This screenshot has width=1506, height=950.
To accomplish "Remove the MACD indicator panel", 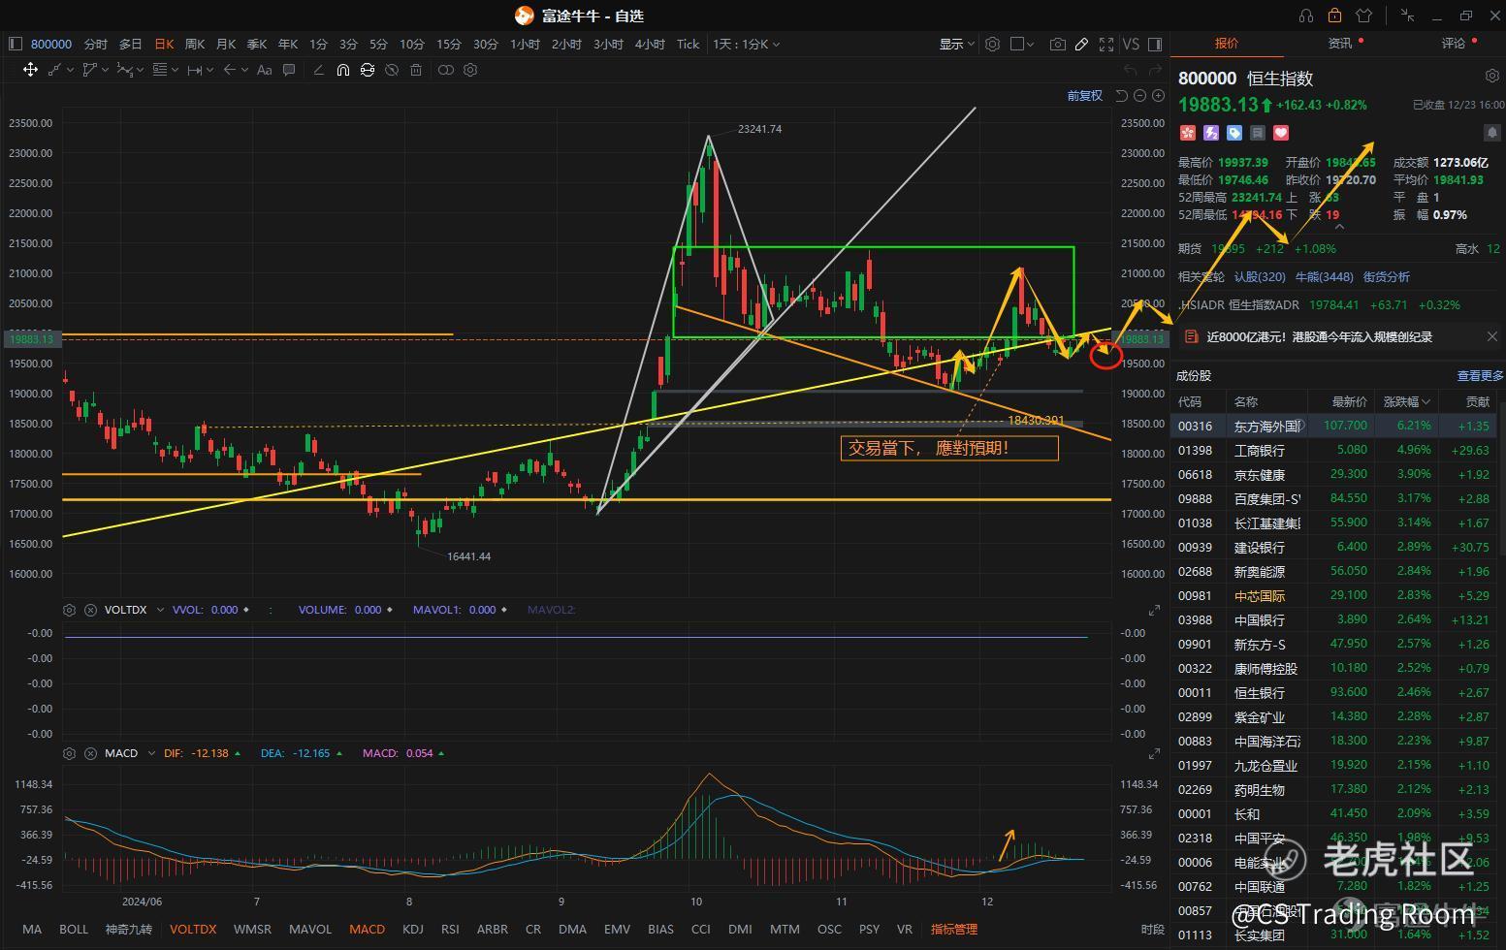I will (90, 753).
